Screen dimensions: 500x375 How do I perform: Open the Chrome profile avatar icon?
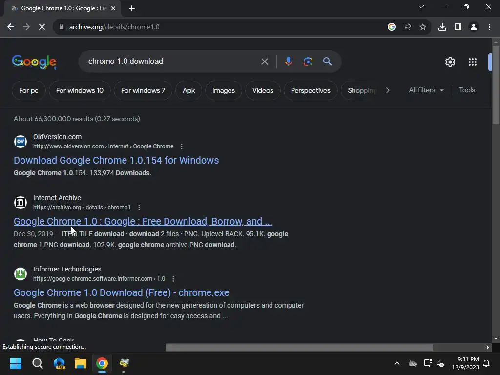[474, 27]
